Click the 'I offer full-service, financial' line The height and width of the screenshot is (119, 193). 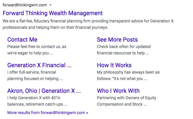[32, 72]
